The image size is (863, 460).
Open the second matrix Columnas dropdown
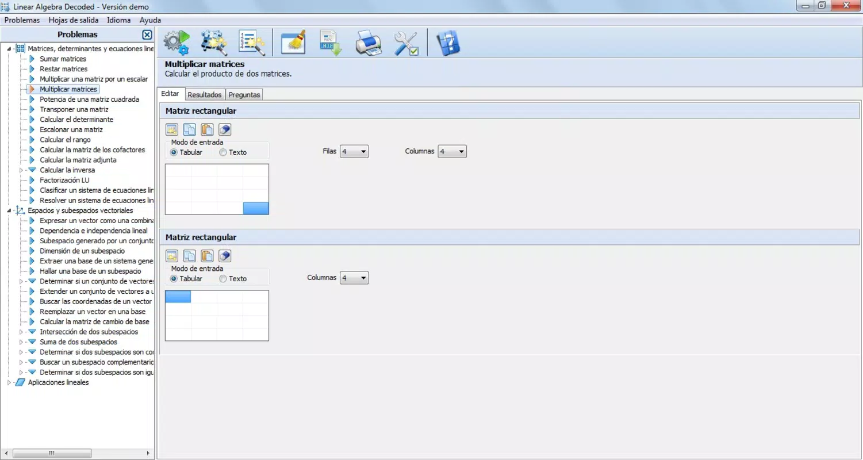[x=354, y=278]
